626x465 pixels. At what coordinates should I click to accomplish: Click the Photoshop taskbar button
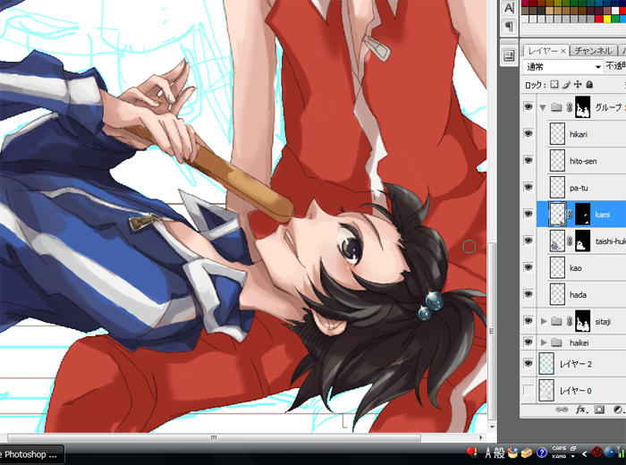point(31,454)
